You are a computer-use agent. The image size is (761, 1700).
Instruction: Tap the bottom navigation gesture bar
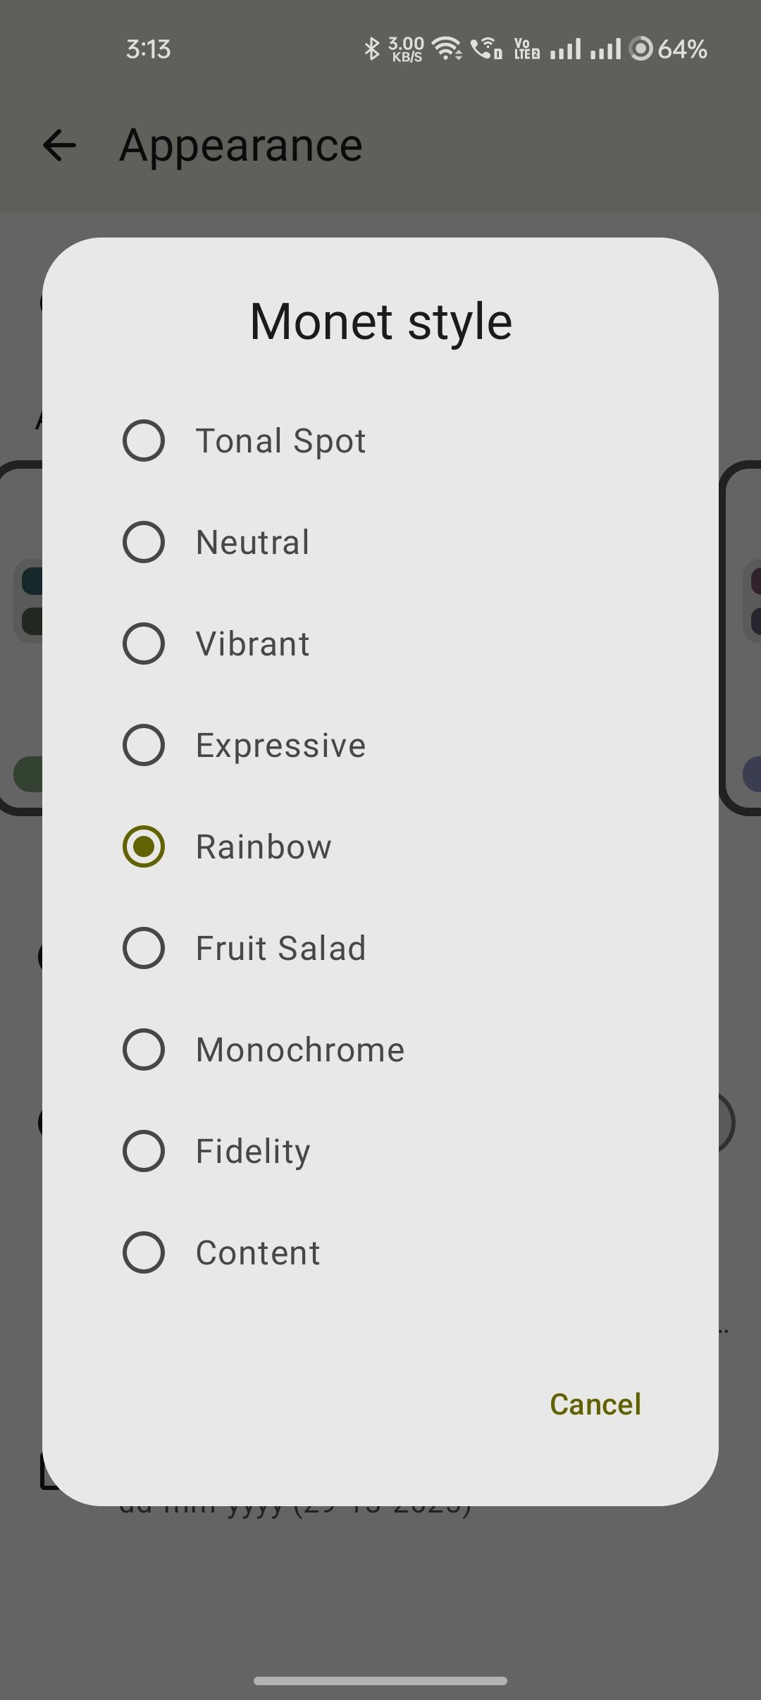380,1681
